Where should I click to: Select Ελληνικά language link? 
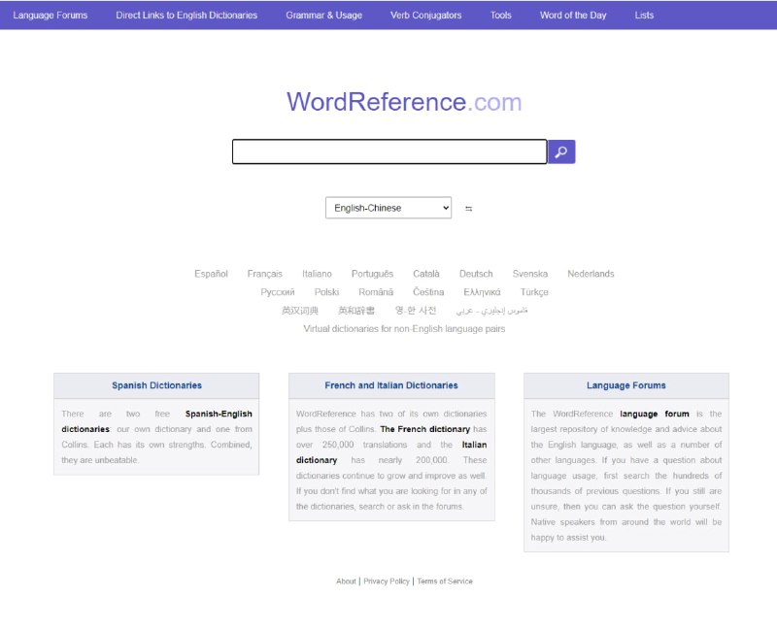tap(482, 292)
